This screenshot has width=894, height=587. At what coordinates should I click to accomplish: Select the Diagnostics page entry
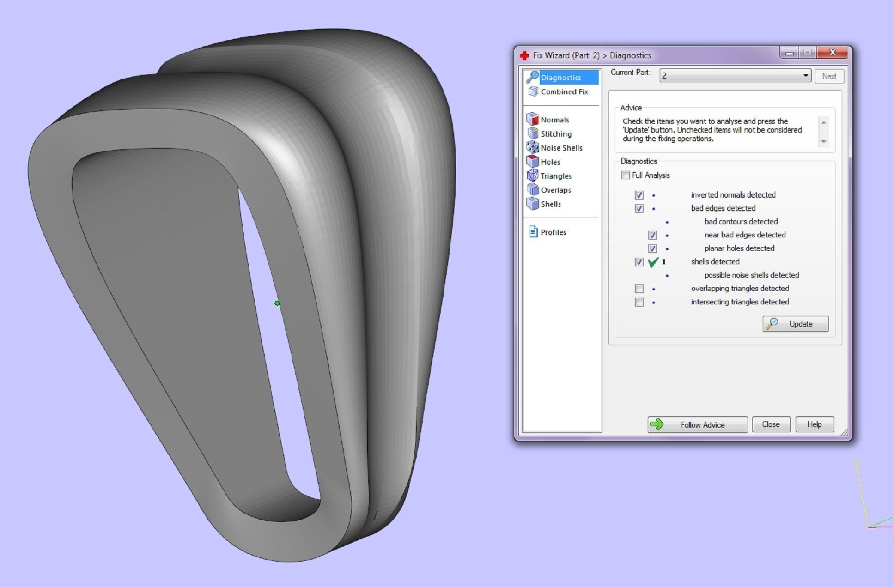pyautogui.click(x=561, y=77)
